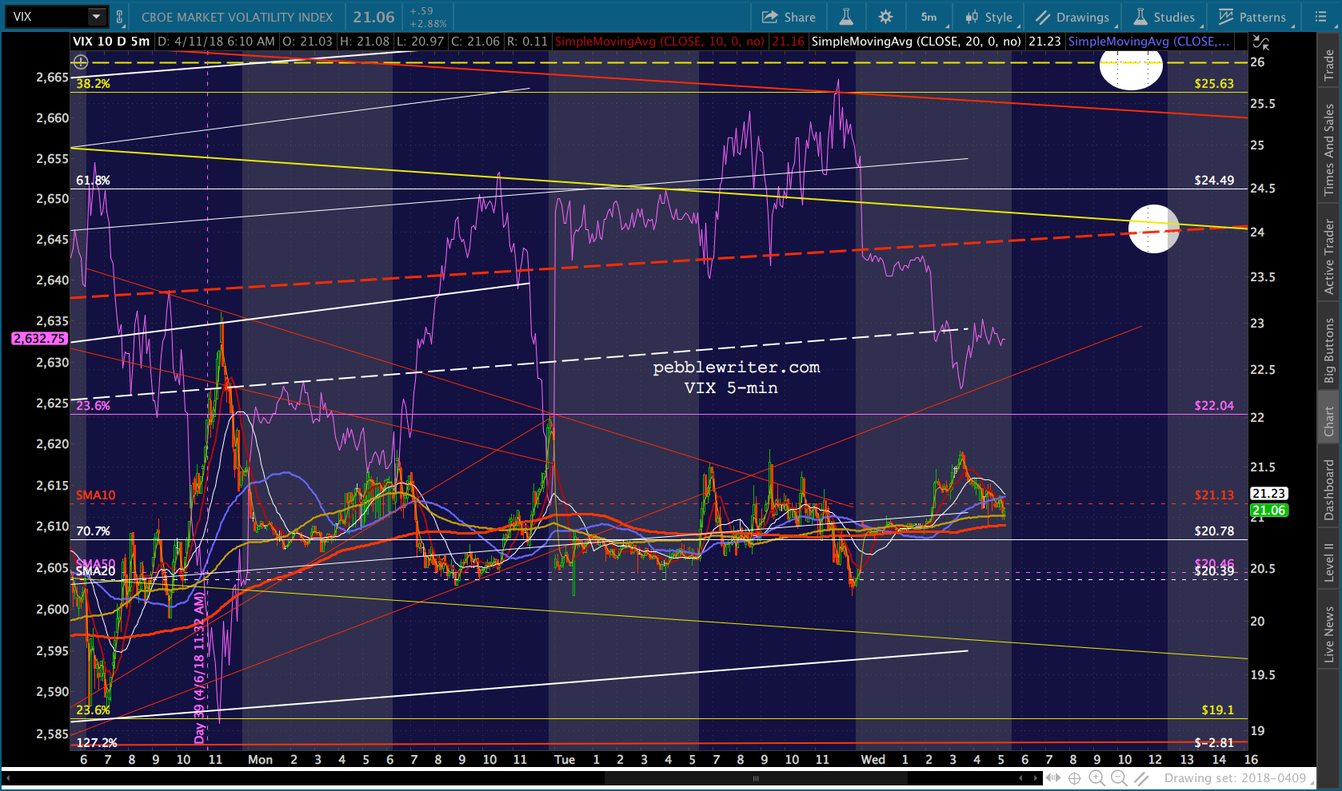Open chart settings gear icon
Image resolution: width=1342 pixels, height=791 pixels.
[885, 17]
